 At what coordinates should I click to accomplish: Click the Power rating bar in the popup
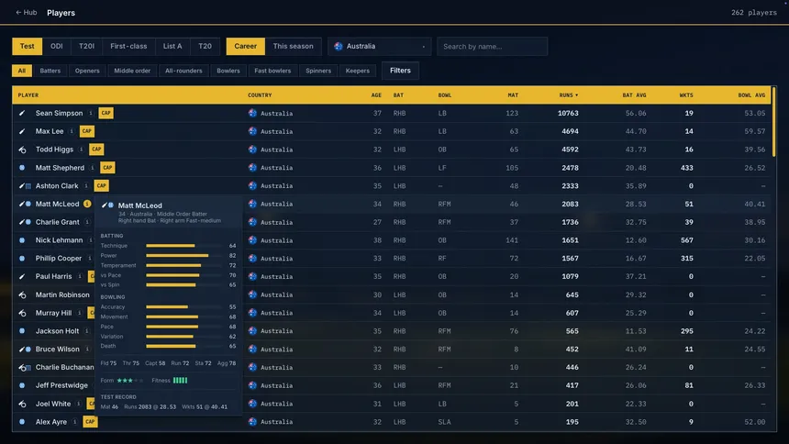[184, 256]
